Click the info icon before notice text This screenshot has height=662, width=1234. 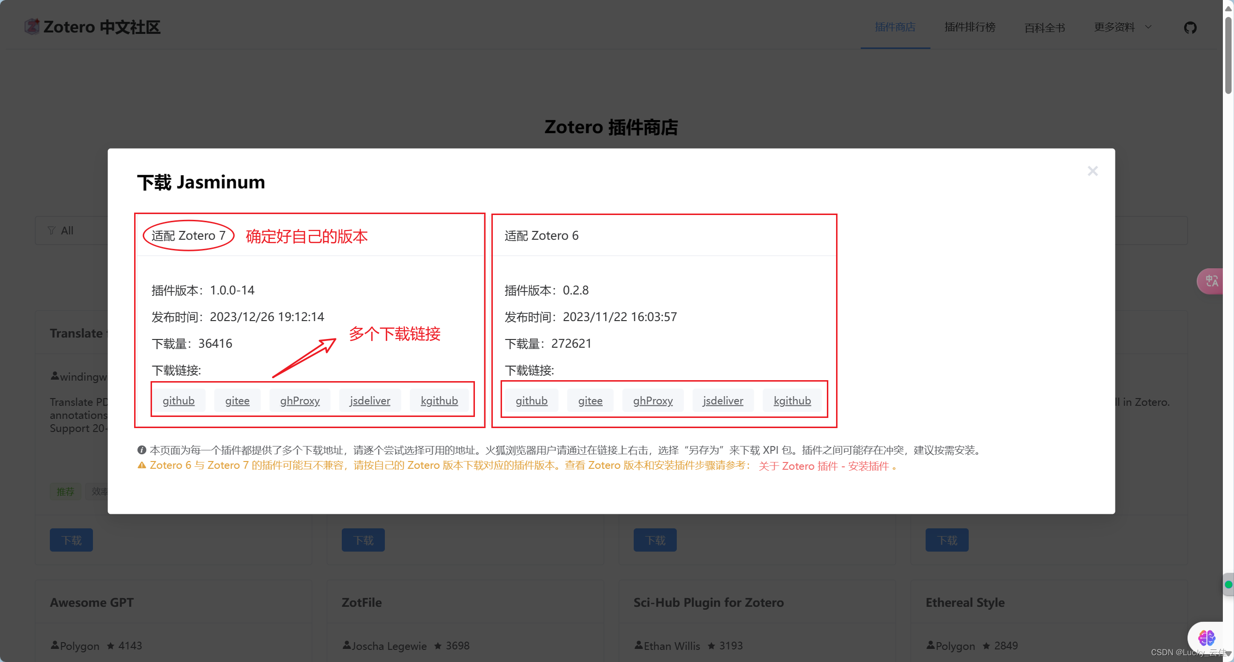point(141,450)
